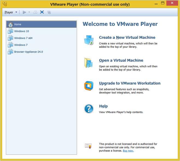
Task: Click the Help question mark icon
Action: click(89, 109)
